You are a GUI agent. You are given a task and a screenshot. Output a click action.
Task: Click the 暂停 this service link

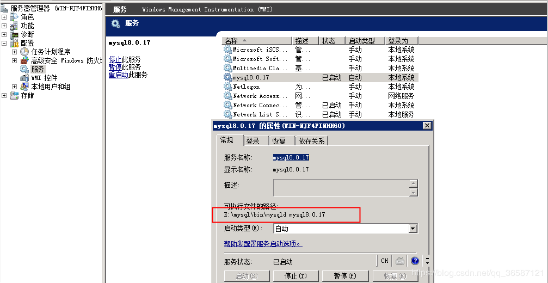tap(115, 67)
